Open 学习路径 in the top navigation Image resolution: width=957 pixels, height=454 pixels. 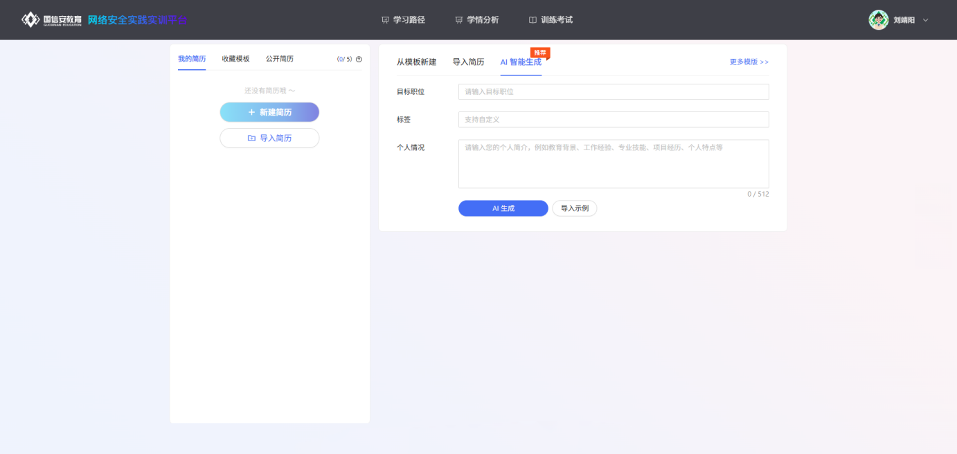coord(403,20)
